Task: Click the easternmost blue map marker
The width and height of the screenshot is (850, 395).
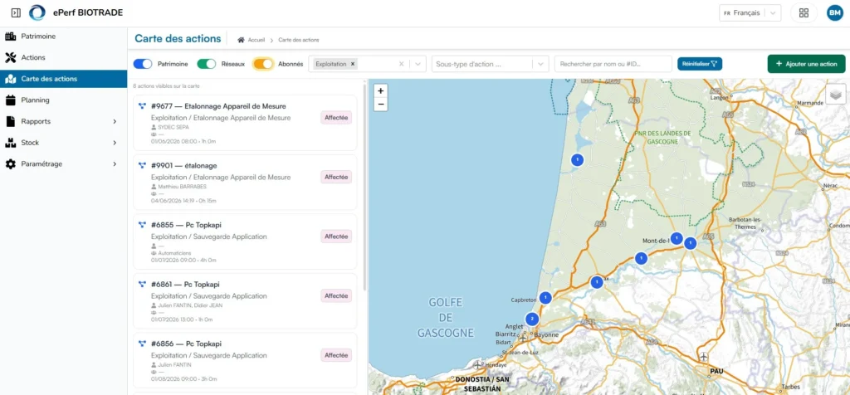Action: point(690,243)
